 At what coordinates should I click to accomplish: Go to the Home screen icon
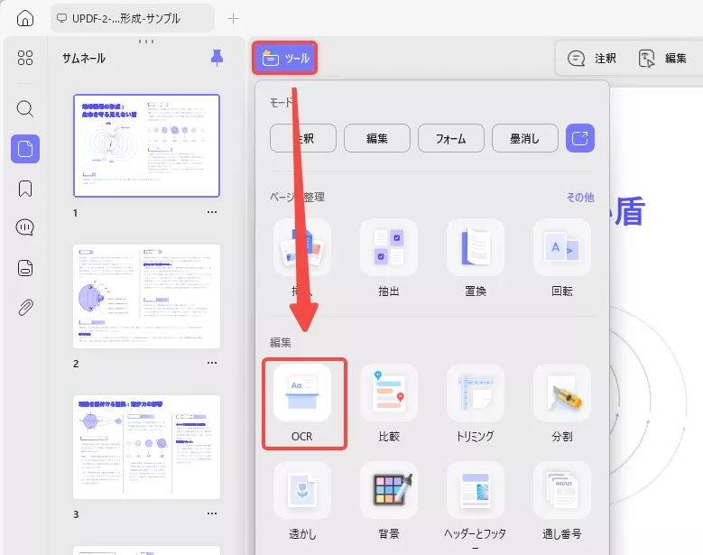coord(25,18)
